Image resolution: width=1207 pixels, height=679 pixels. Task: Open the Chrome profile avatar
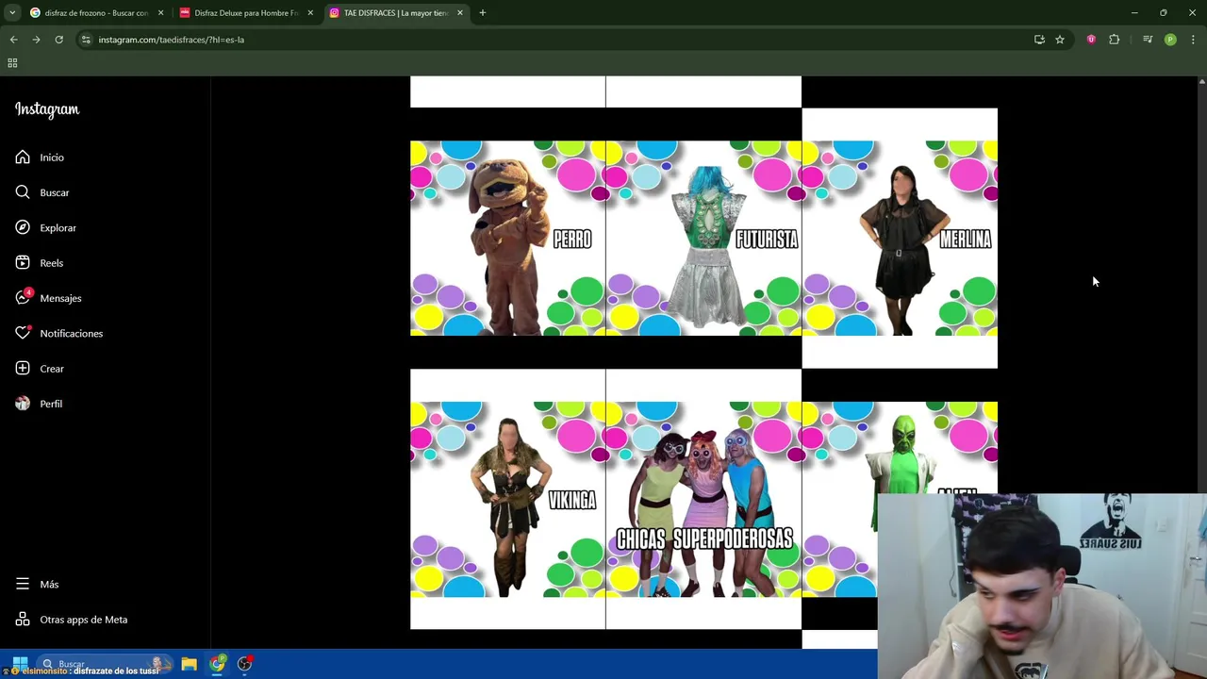click(1170, 40)
